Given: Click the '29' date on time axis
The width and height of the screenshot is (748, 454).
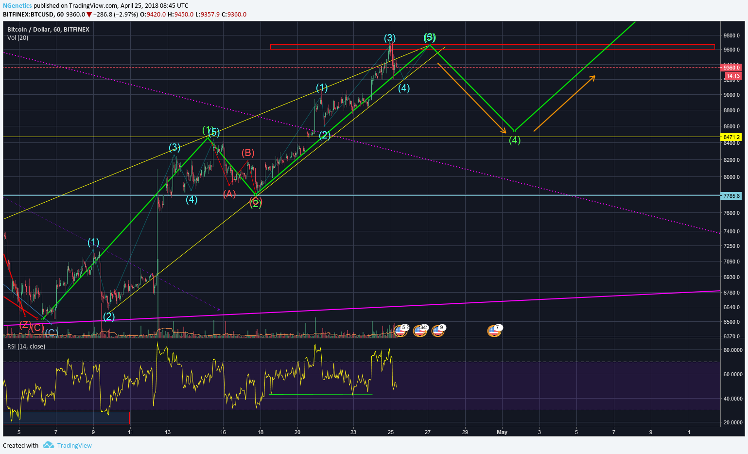Looking at the screenshot, I should point(465,432).
